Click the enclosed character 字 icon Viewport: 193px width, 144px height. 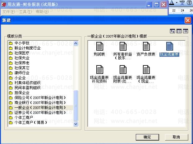189,3
